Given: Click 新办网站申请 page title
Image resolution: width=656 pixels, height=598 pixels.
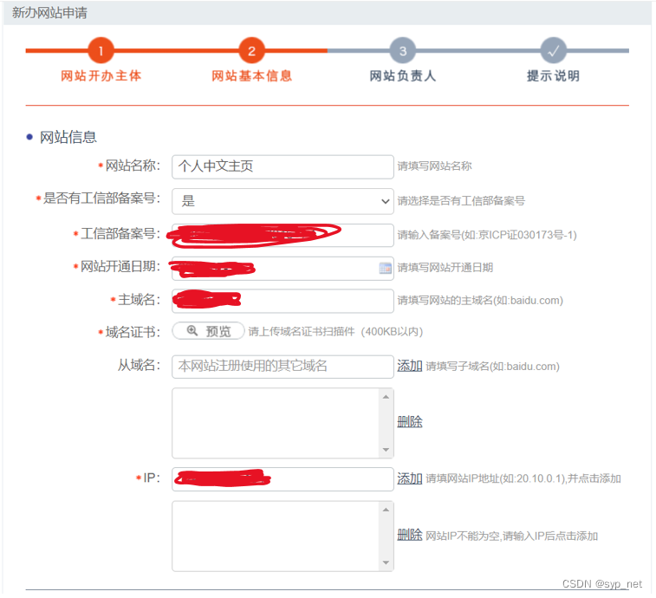Looking at the screenshot, I should coord(49,12).
